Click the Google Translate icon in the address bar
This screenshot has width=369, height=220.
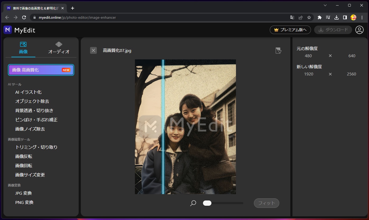pos(292,17)
